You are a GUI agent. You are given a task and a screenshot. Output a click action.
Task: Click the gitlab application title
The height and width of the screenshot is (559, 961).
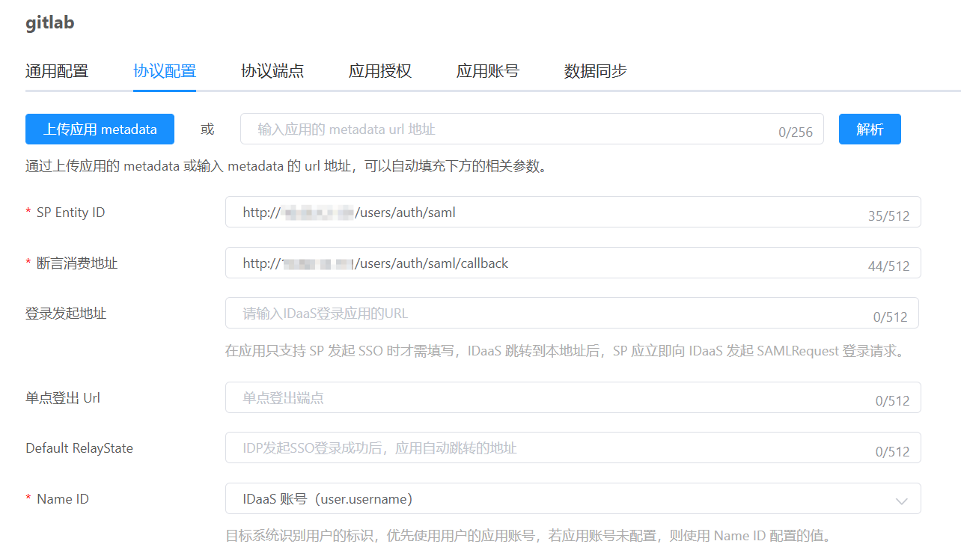(x=50, y=22)
